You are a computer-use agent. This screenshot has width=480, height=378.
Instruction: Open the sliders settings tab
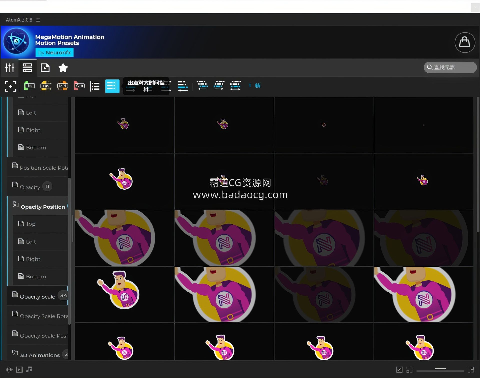coord(10,68)
